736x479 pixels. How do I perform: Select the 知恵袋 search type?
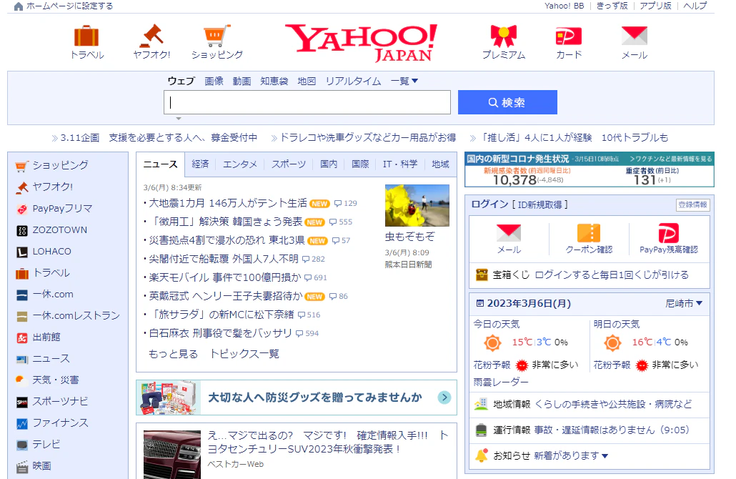click(274, 82)
